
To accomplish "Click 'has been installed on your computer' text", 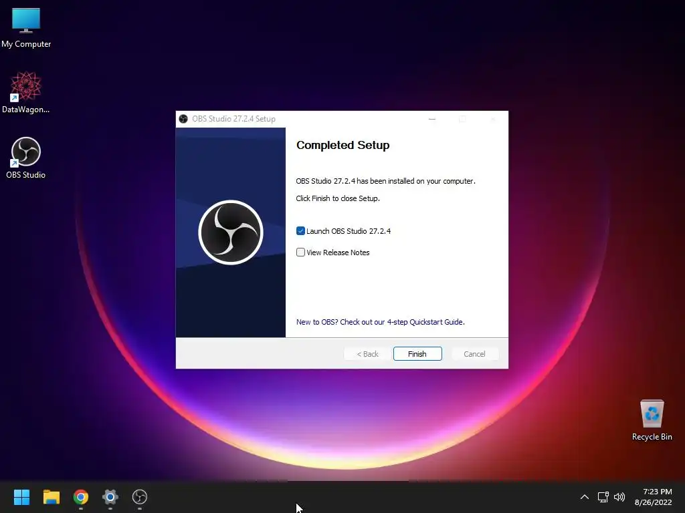I will pos(416,181).
